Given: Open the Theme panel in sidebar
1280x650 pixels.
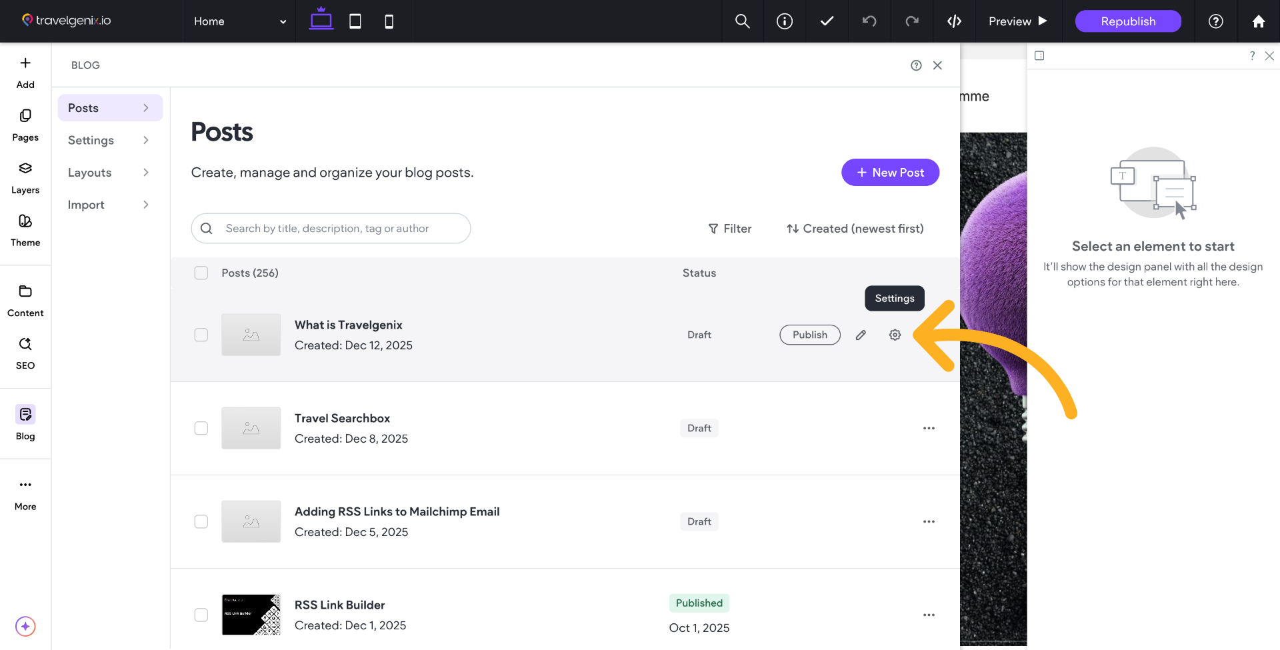Looking at the screenshot, I should pos(25,230).
